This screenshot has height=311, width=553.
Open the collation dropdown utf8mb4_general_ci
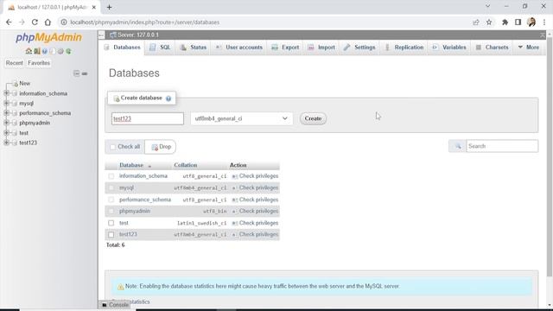pyautogui.click(x=242, y=118)
